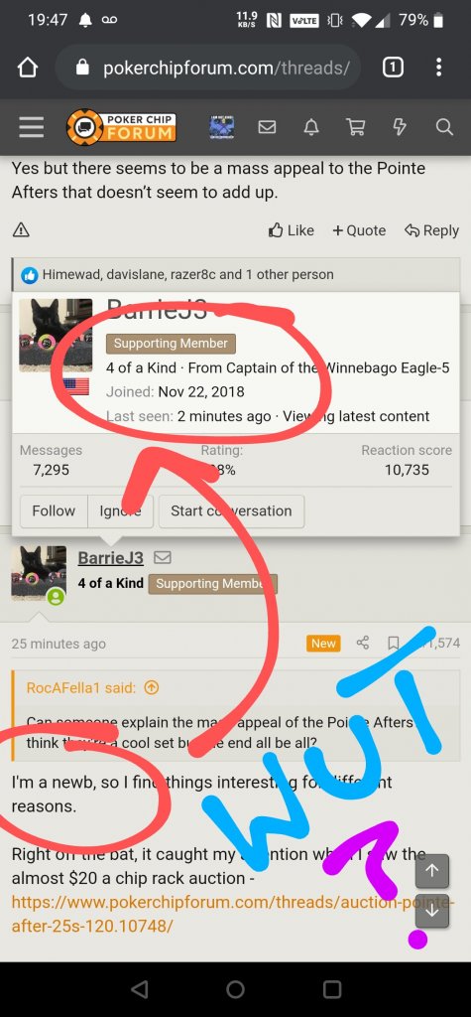Screen dimensions: 471x1017
Task: Open the alerts bell icon
Action: [311, 127]
